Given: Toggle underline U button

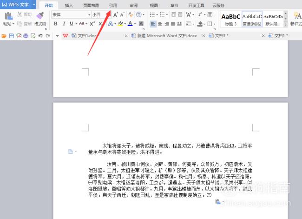Looking at the screenshot, I should 72,24.
